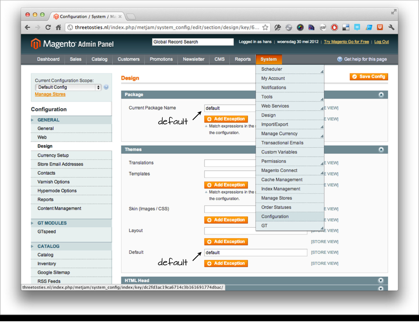Open Store Email Addresses in sidebar

point(71,164)
